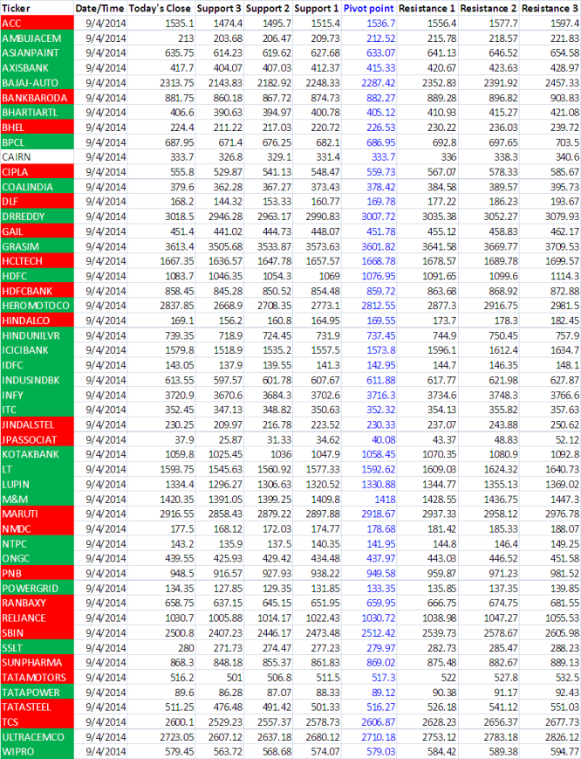Select the AMBUJACEM ticker cell

click(x=38, y=38)
